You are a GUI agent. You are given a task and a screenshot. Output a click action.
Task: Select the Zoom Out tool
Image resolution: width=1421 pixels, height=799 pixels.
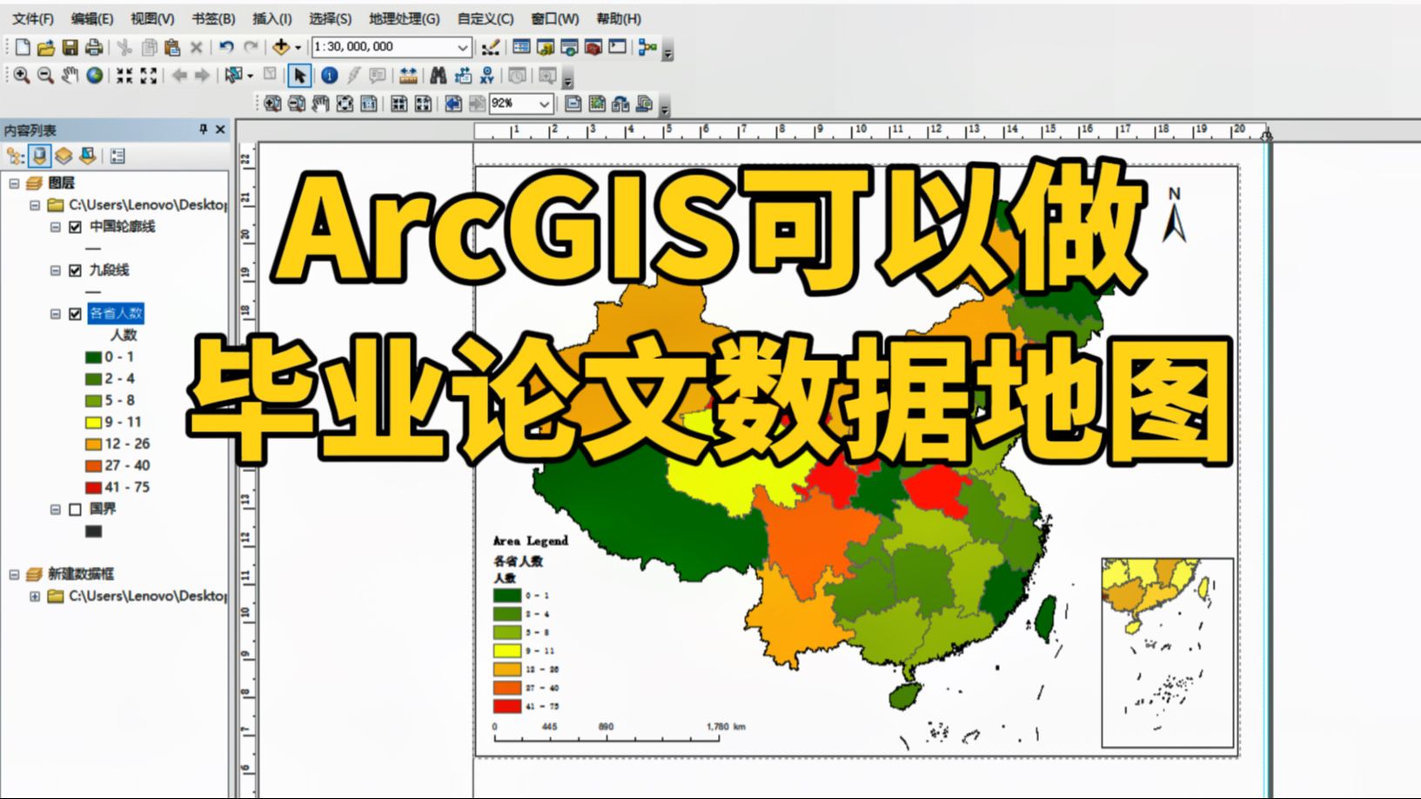(x=45, y=76)
